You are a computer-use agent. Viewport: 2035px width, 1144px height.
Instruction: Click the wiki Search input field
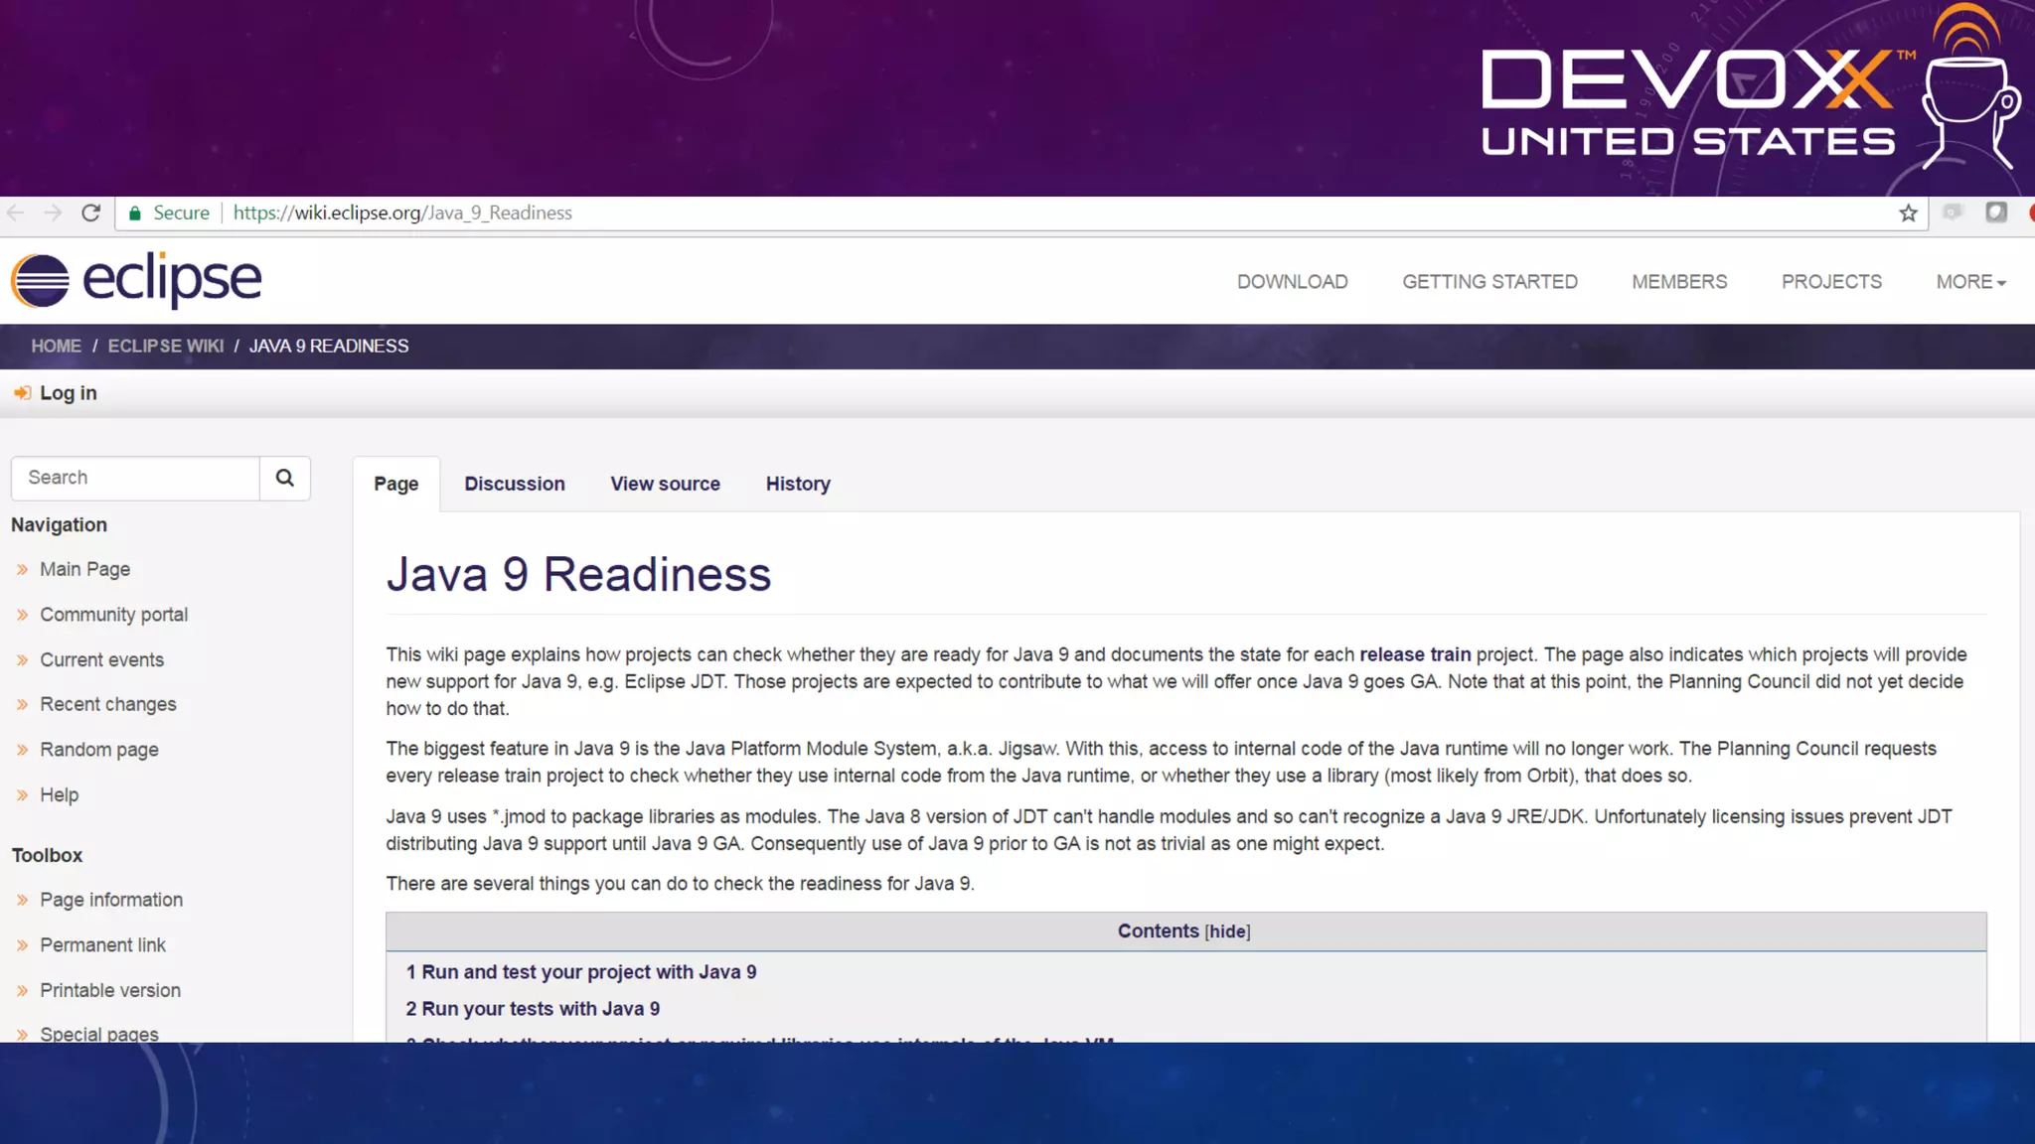[x=136, y=478]
